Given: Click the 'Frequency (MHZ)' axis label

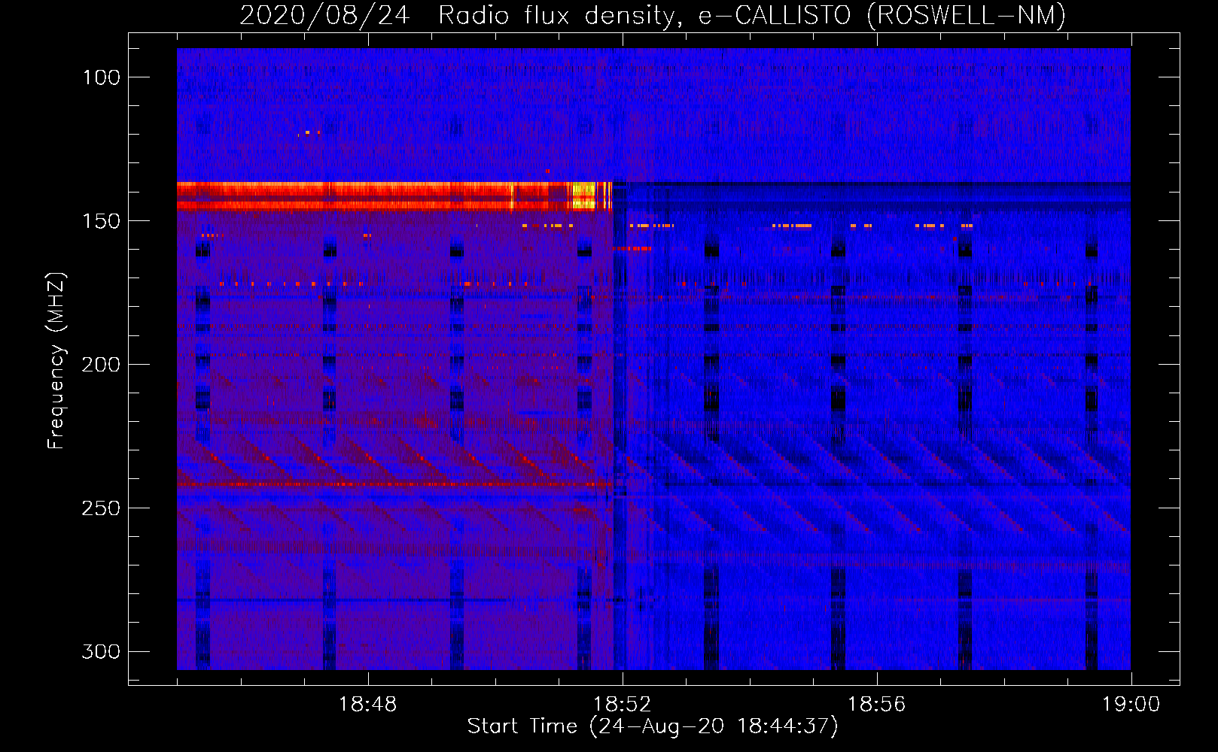Looking at the screenshot, I should [x=56, y=360].
